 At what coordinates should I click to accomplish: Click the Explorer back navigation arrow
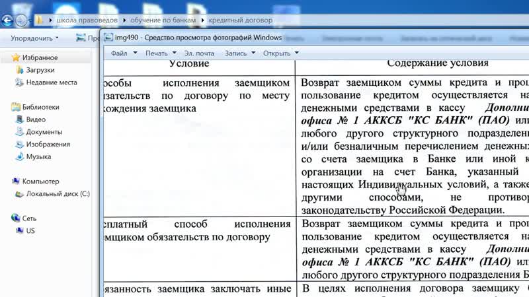7,20
